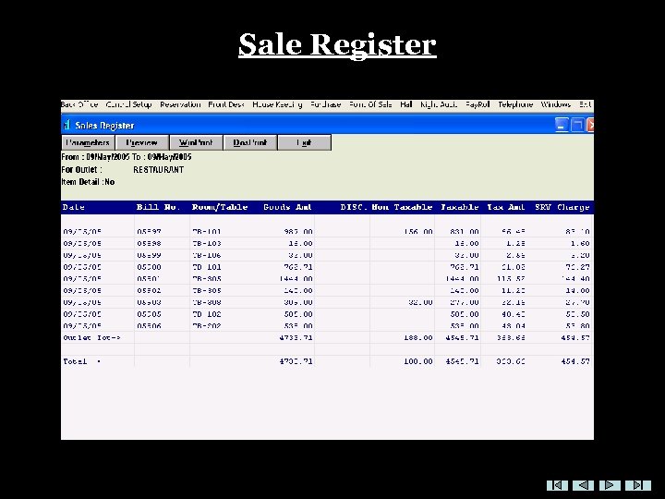Click the Date column header
Viewport: 665px width, 499px height.
pyautogui.click(x=73, y=207)
